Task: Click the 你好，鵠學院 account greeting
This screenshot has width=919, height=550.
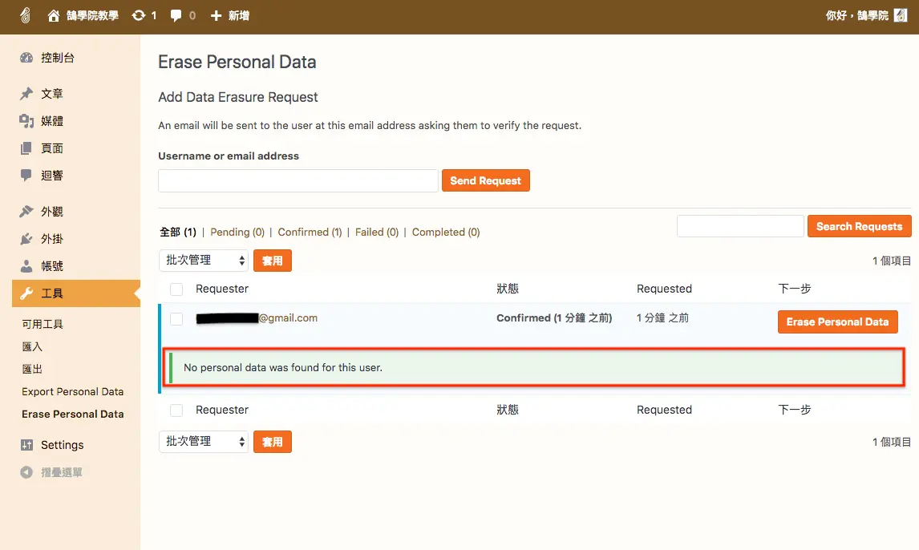Action: pyautogui.click(x=857, y=16)
